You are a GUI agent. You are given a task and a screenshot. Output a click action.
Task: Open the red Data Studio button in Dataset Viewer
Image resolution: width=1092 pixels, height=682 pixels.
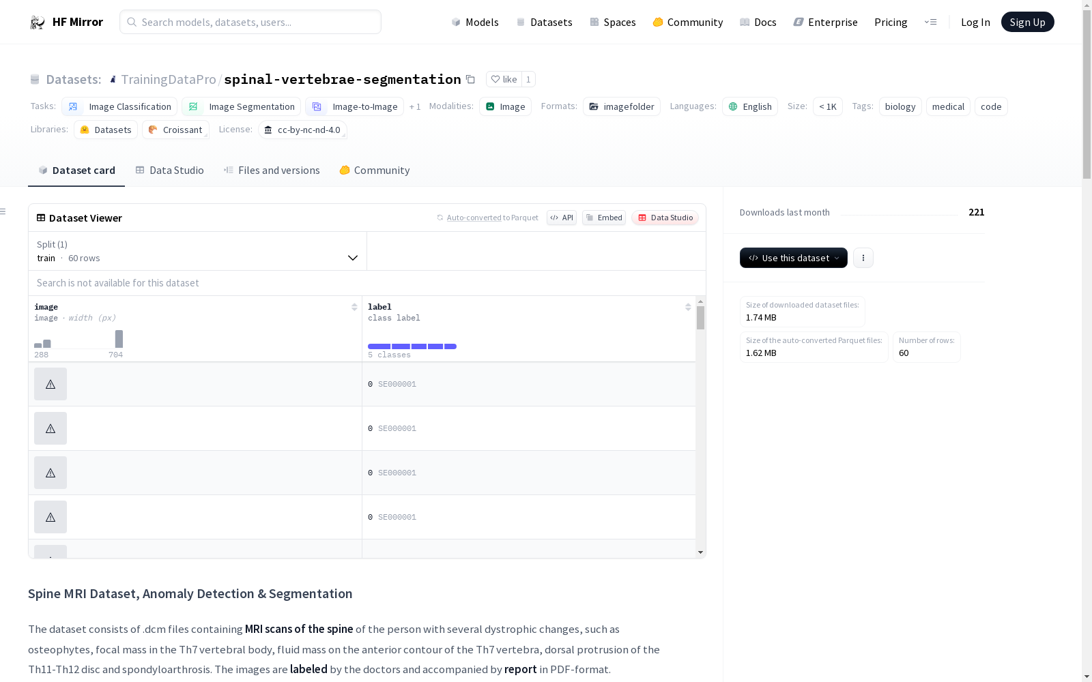(x=665, y=218)
